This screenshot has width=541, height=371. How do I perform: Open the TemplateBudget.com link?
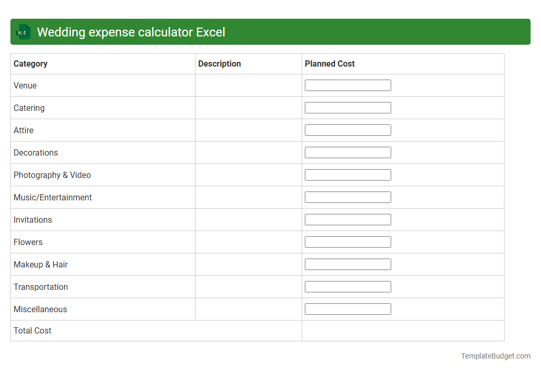pyautogui.click(x=495, y=356)
